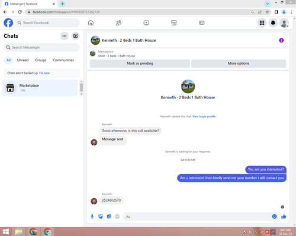Click the address bar URL

66,12
